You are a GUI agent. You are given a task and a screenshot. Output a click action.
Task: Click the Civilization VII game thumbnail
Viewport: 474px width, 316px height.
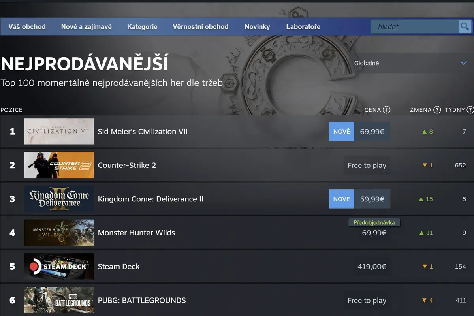tap(59, 131)
